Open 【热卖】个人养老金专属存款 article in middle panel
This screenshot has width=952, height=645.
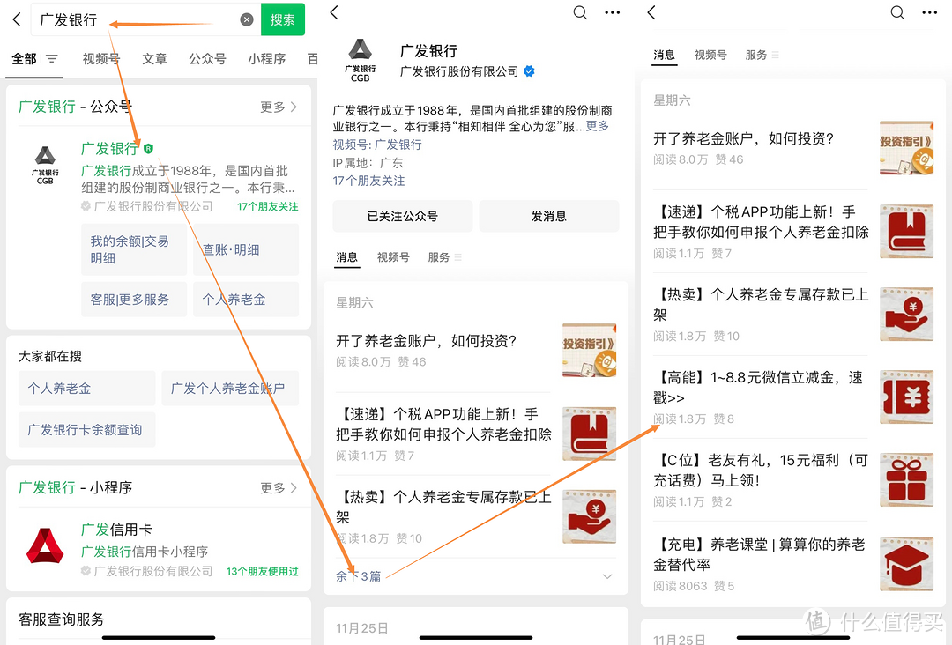(x=443, y=507)
